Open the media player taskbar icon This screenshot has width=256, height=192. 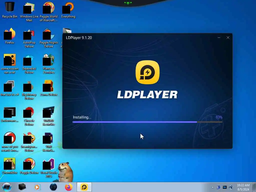[x=37, y=187]
